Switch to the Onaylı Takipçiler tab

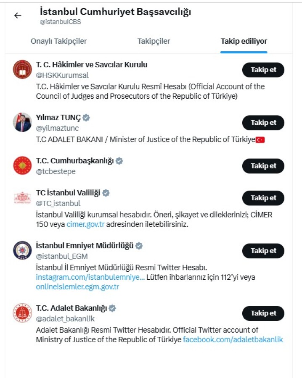(58, 41)
